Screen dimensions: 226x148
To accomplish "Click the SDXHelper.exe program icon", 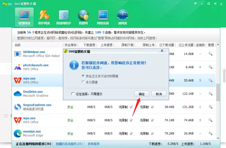I will (x=18, y=54).
